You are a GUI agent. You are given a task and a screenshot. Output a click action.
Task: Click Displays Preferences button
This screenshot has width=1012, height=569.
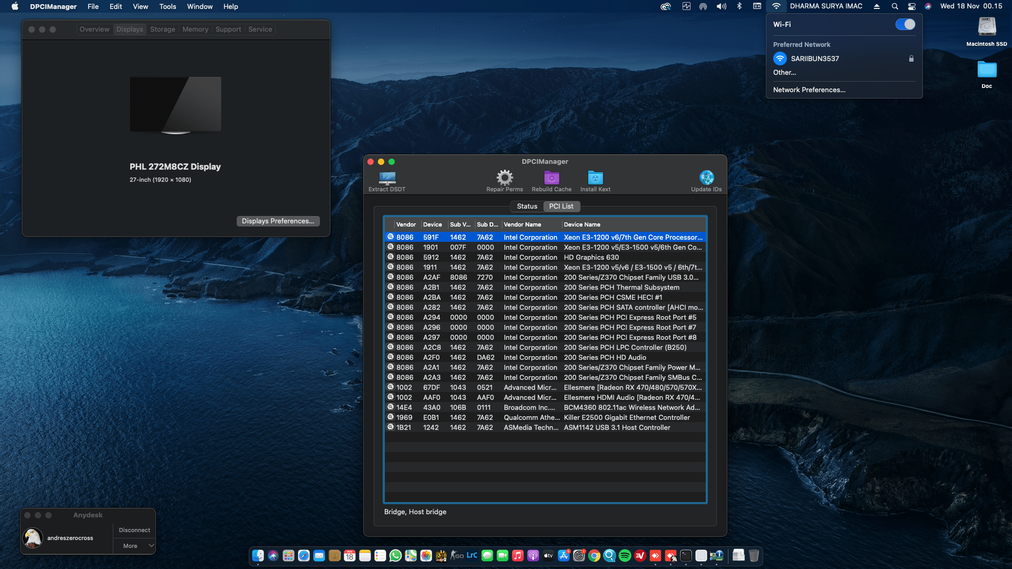click(278, 221)
